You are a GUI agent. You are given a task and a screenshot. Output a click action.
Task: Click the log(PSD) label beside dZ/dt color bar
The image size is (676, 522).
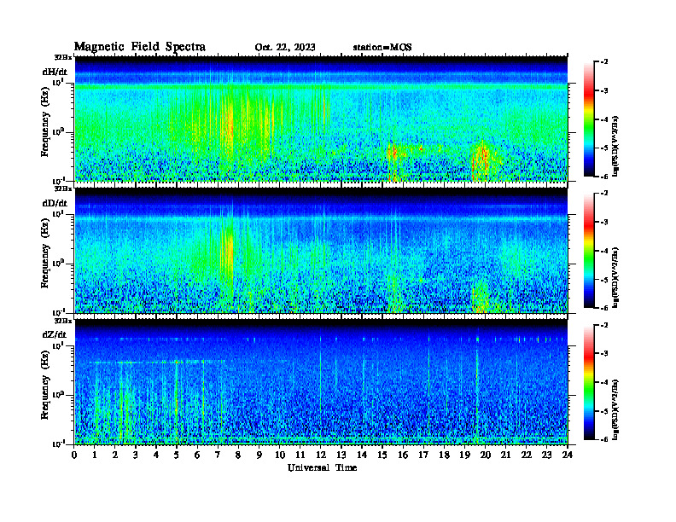tap(615, 409)
